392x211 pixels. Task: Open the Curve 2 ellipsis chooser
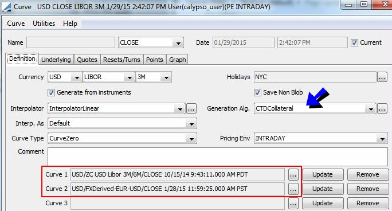(293, 189)
